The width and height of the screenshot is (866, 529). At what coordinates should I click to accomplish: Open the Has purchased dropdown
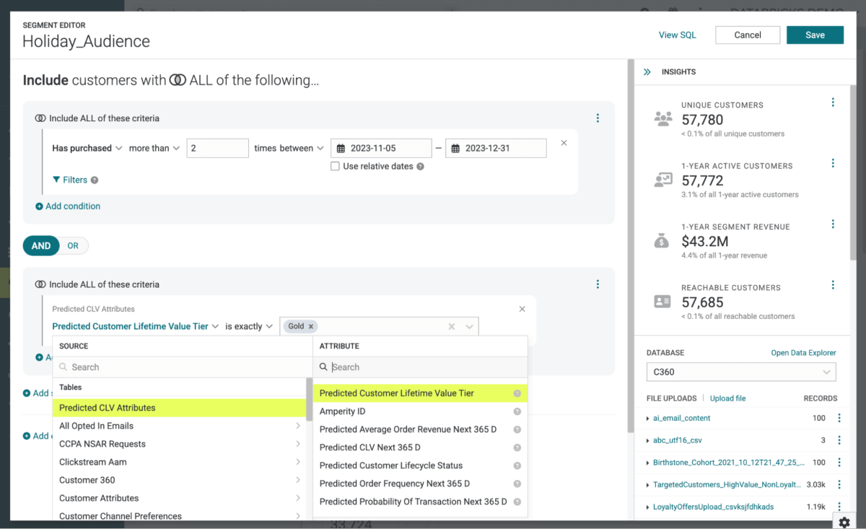pos(87,149)
